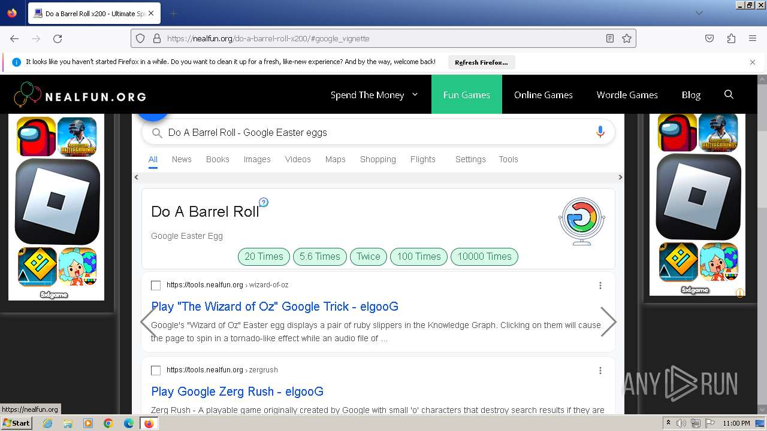This screenshot has width=767, height=431.
Task: Click the NEALFUN.ORG site logo
Action: 80,96
